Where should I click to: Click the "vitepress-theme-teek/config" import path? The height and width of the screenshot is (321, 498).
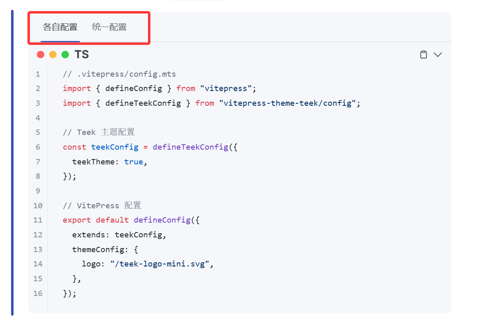[x=288, y=103]
